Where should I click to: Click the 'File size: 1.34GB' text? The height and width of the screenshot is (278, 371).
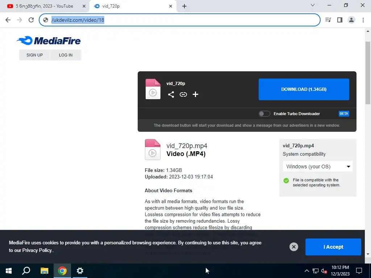[x=163, y=170]
